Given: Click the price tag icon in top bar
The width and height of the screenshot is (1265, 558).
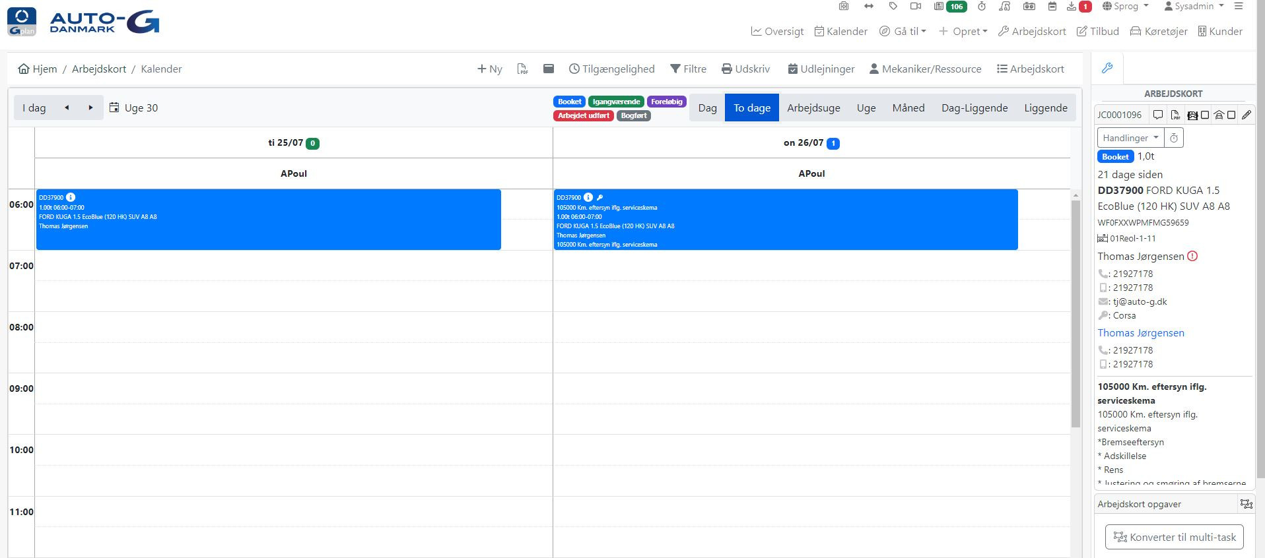Looking at the screenshot, I should 893,7.
